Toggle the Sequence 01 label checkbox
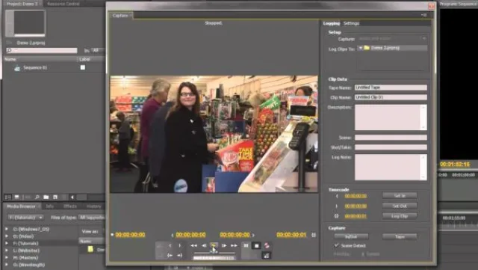This screenshot has height=270, width=478. [83, 67]
